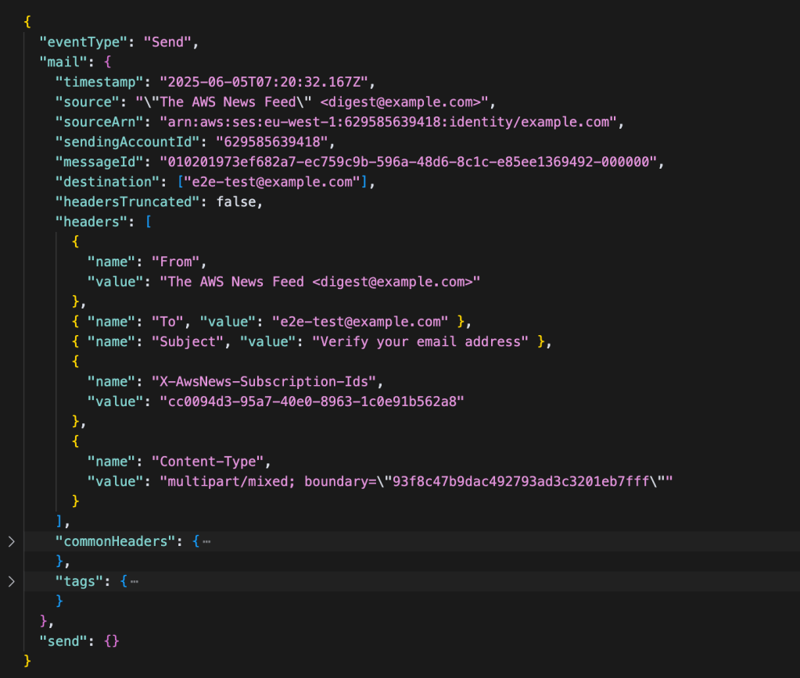
Task: Expand the collapsed "tags" fold chevron
Action: click(10, 581)
